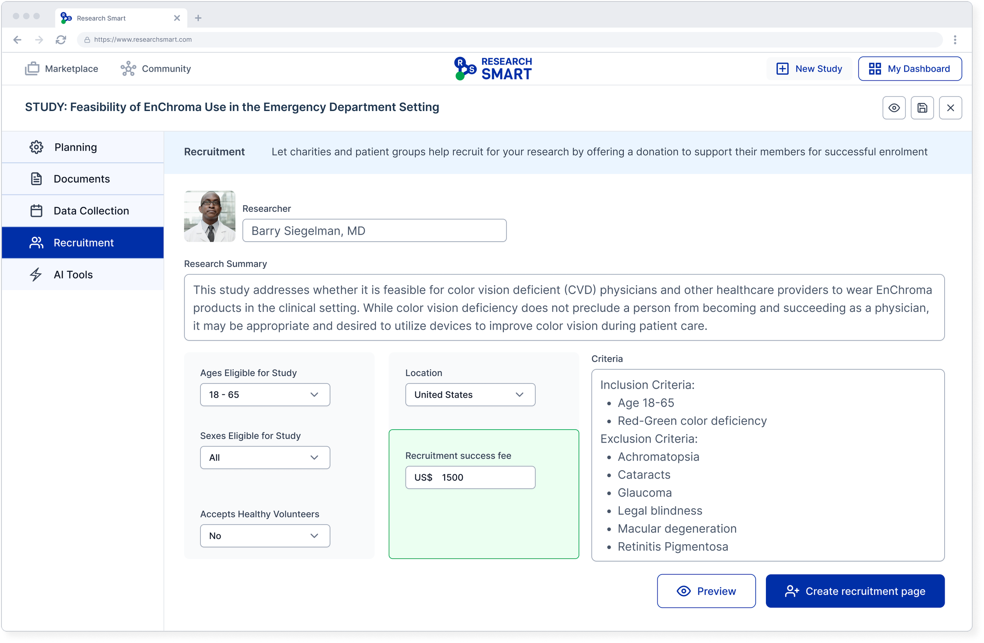
Task: Click the Preview button at bottom
Action: tap(706, 591)
